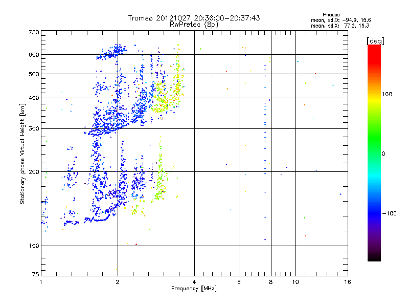Click the black bottom of the colorbar
This screenshot has width=409, height=307.
374,257
